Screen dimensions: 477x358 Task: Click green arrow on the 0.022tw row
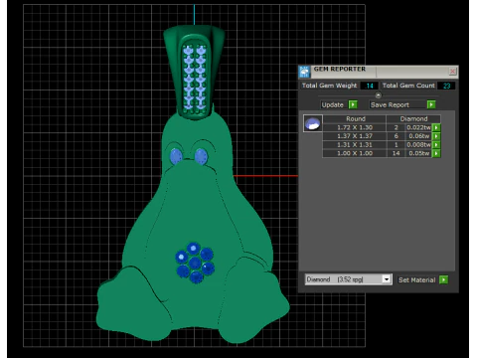pyautogui.click(x=436, y=127)
